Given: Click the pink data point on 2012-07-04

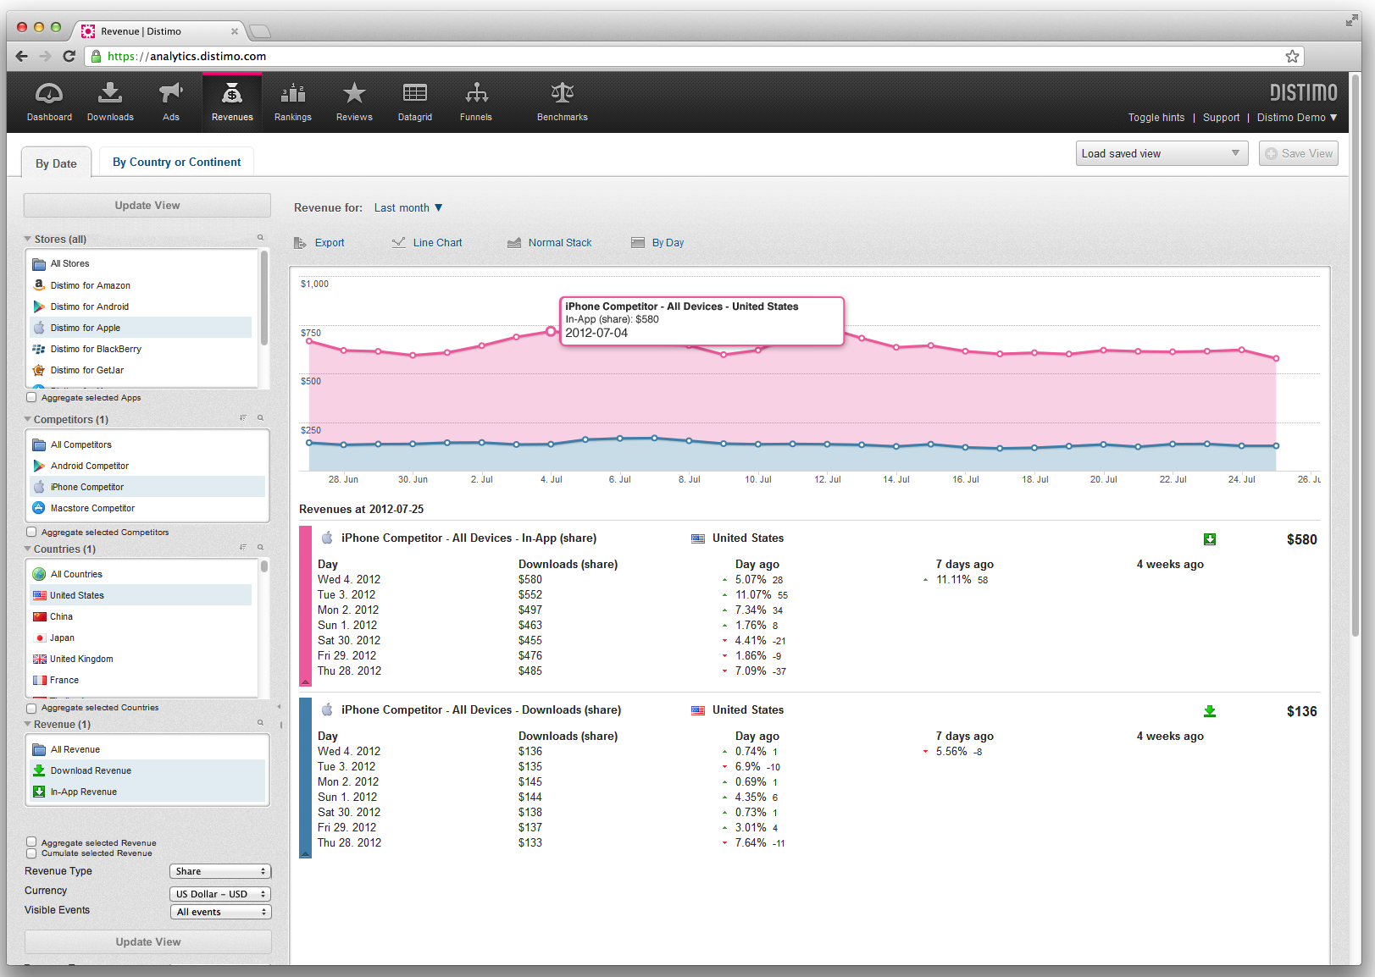Looking at the screenshot, I should 551,331.
